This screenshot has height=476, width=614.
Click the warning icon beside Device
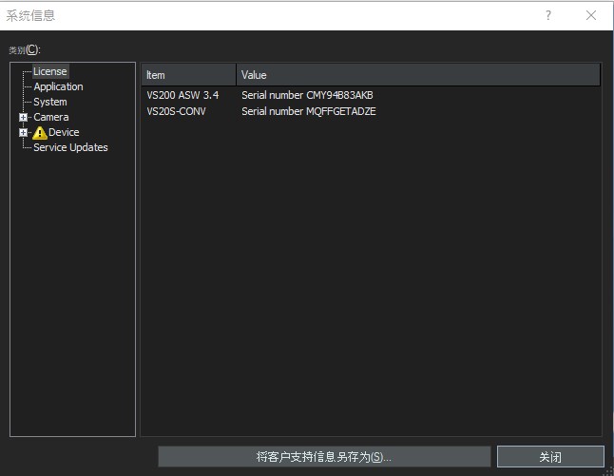point(40,133)
